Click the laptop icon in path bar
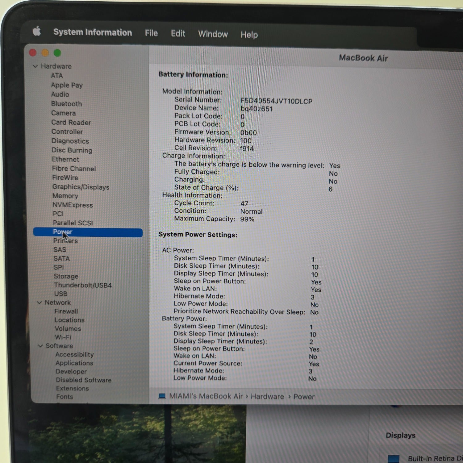463x463 pixels. tap(162, 396)
